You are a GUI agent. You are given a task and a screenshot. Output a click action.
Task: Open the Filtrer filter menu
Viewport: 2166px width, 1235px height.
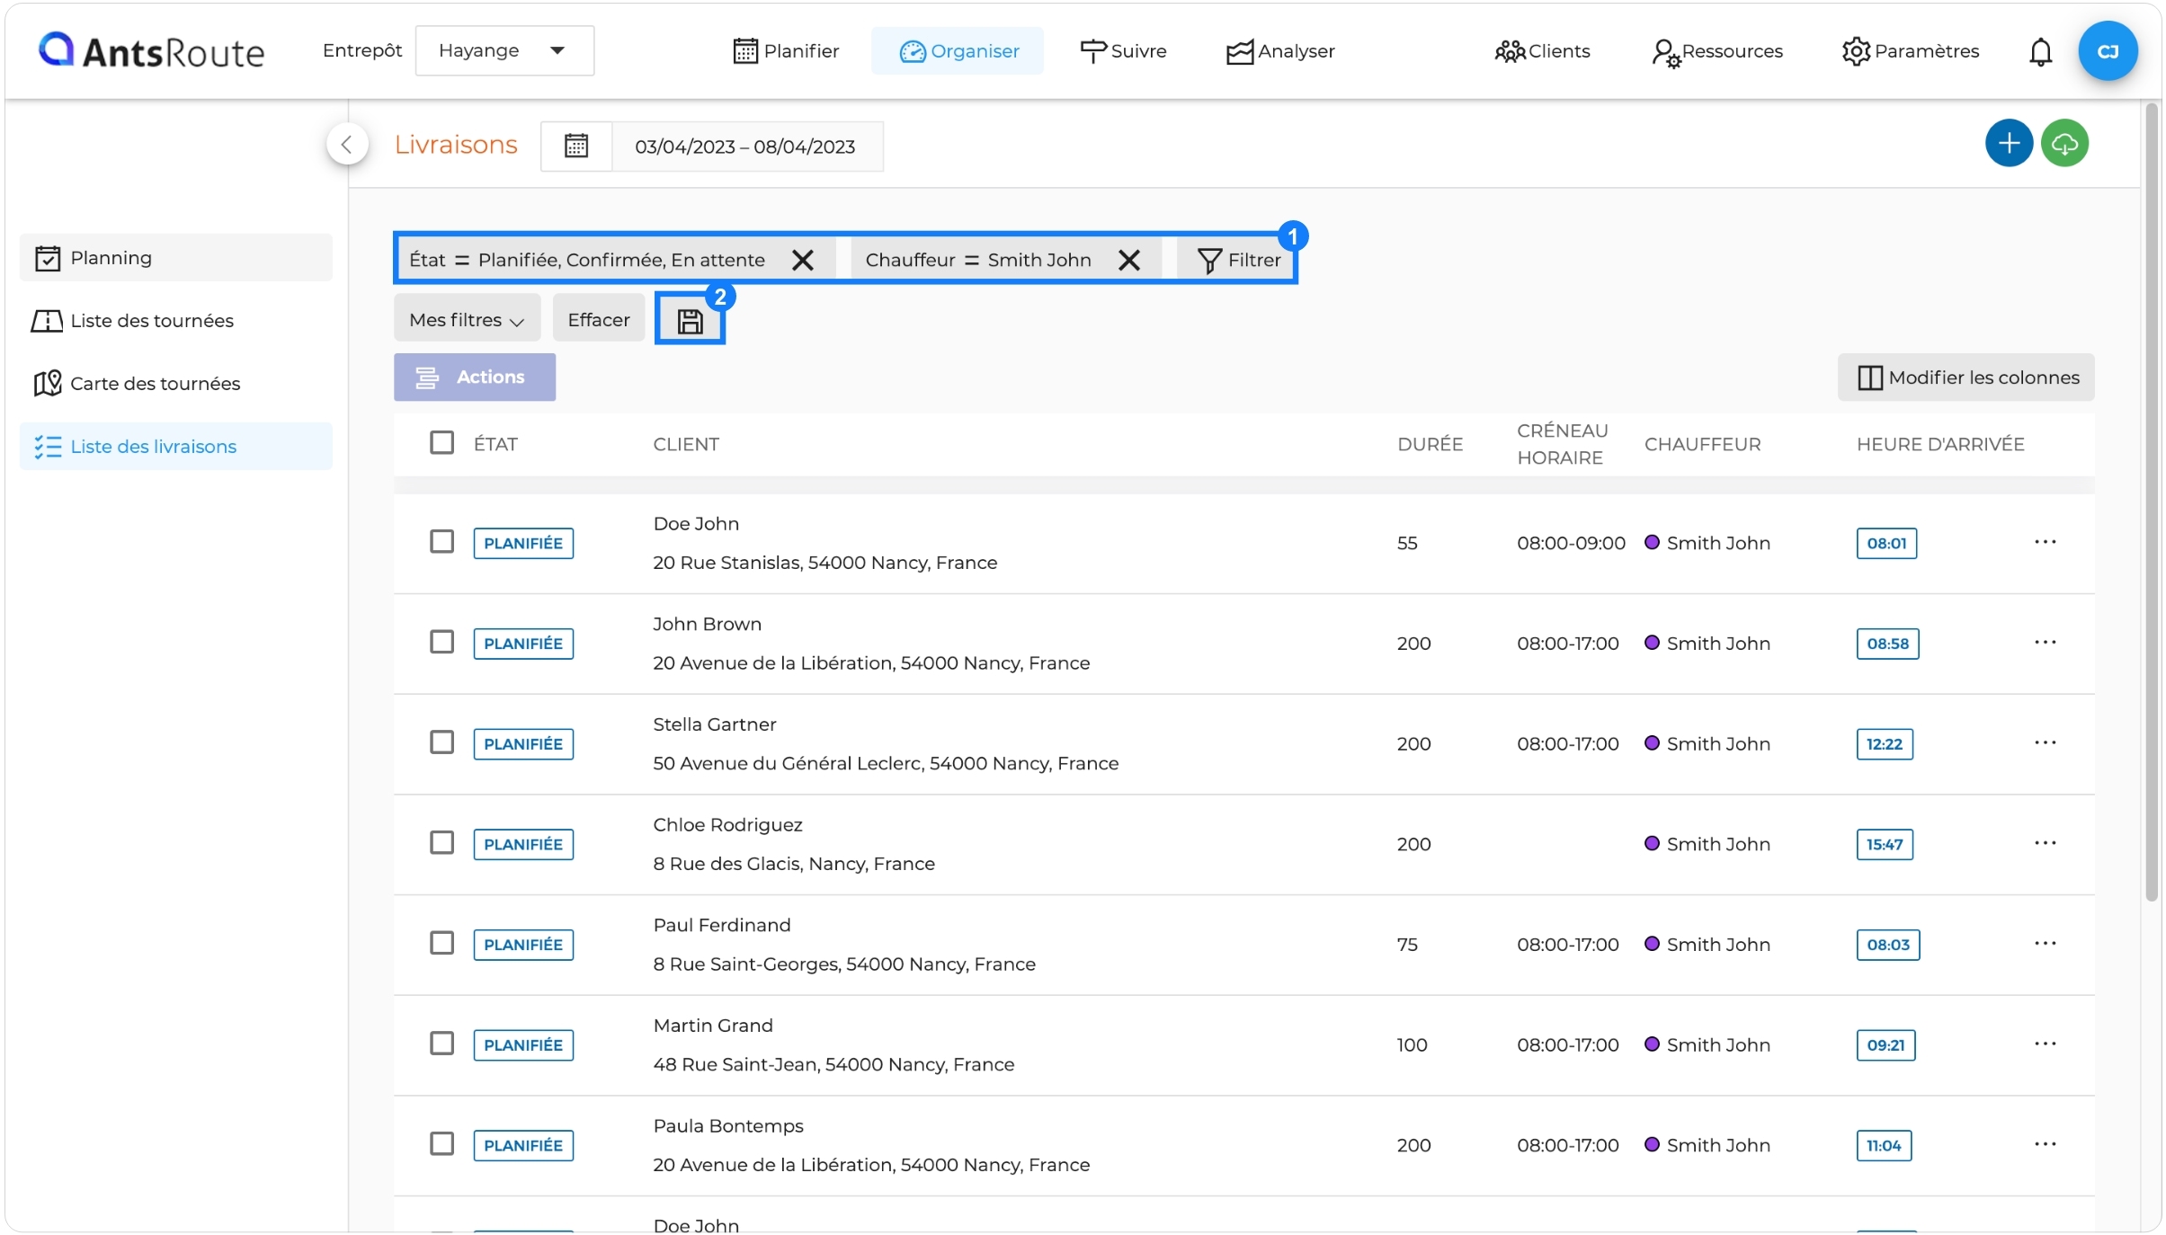(1239, 261)
